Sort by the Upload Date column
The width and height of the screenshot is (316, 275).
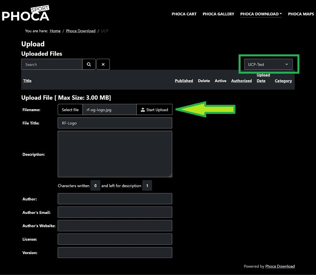pyautogui.click(x=263, y=78)
